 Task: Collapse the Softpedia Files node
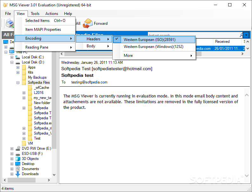[x=18, y=83]
